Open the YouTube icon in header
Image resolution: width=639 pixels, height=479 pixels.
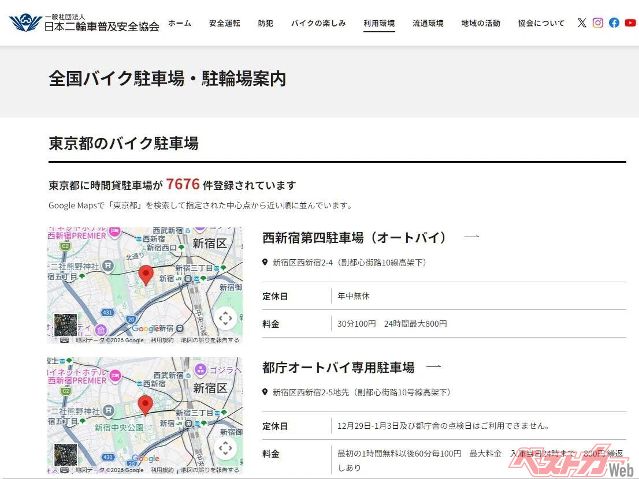click(630, 23)
